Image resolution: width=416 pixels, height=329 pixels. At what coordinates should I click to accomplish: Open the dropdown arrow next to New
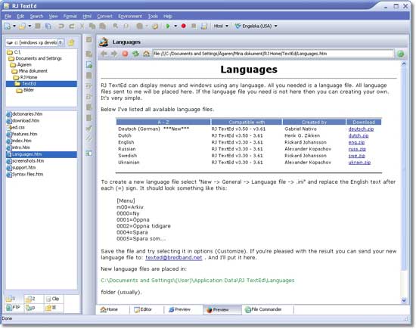click(x=14, y=26)
